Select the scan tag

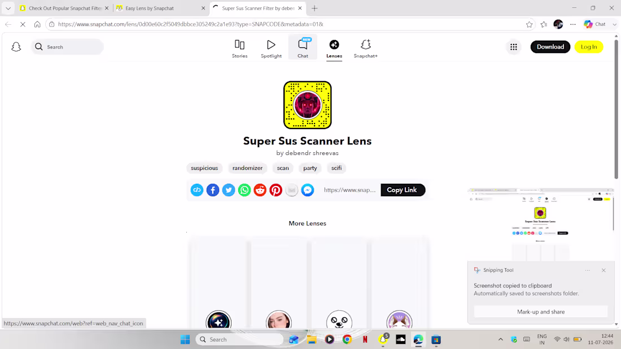click(x=283, y=168)
